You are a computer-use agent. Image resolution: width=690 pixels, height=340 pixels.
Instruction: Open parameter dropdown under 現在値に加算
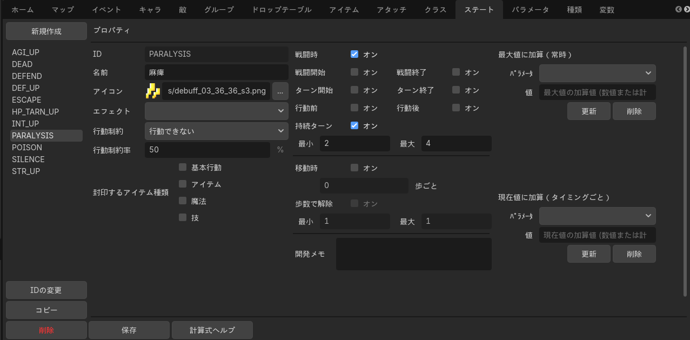click(598, 216)
